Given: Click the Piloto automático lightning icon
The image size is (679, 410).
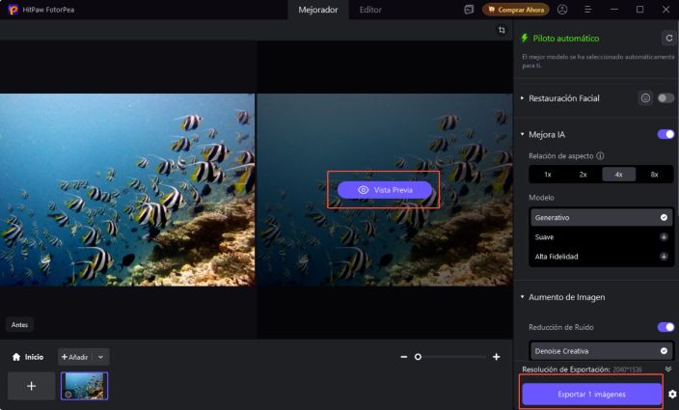Looking at the screenshot, I should [525, 38].
